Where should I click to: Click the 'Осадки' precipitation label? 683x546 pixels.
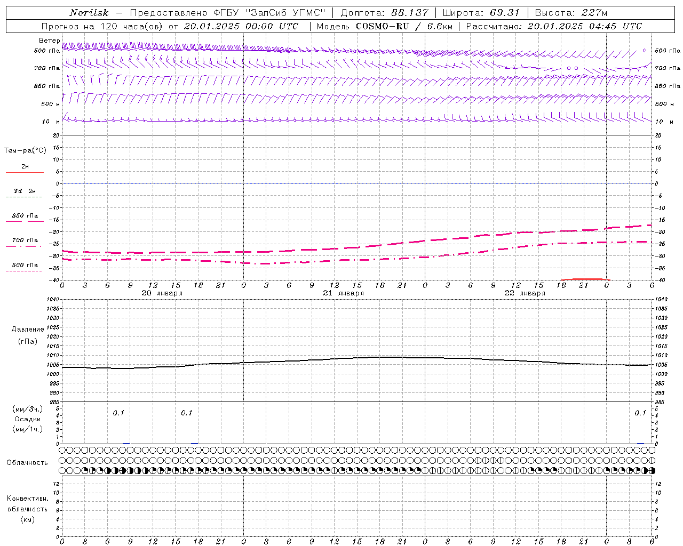pyautogui.click(x=28, y=419)
